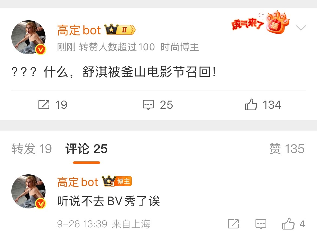Open the comment text 听说不去BV秀了诶
Viewport: 317px width, 236px height.
point(109,201)
